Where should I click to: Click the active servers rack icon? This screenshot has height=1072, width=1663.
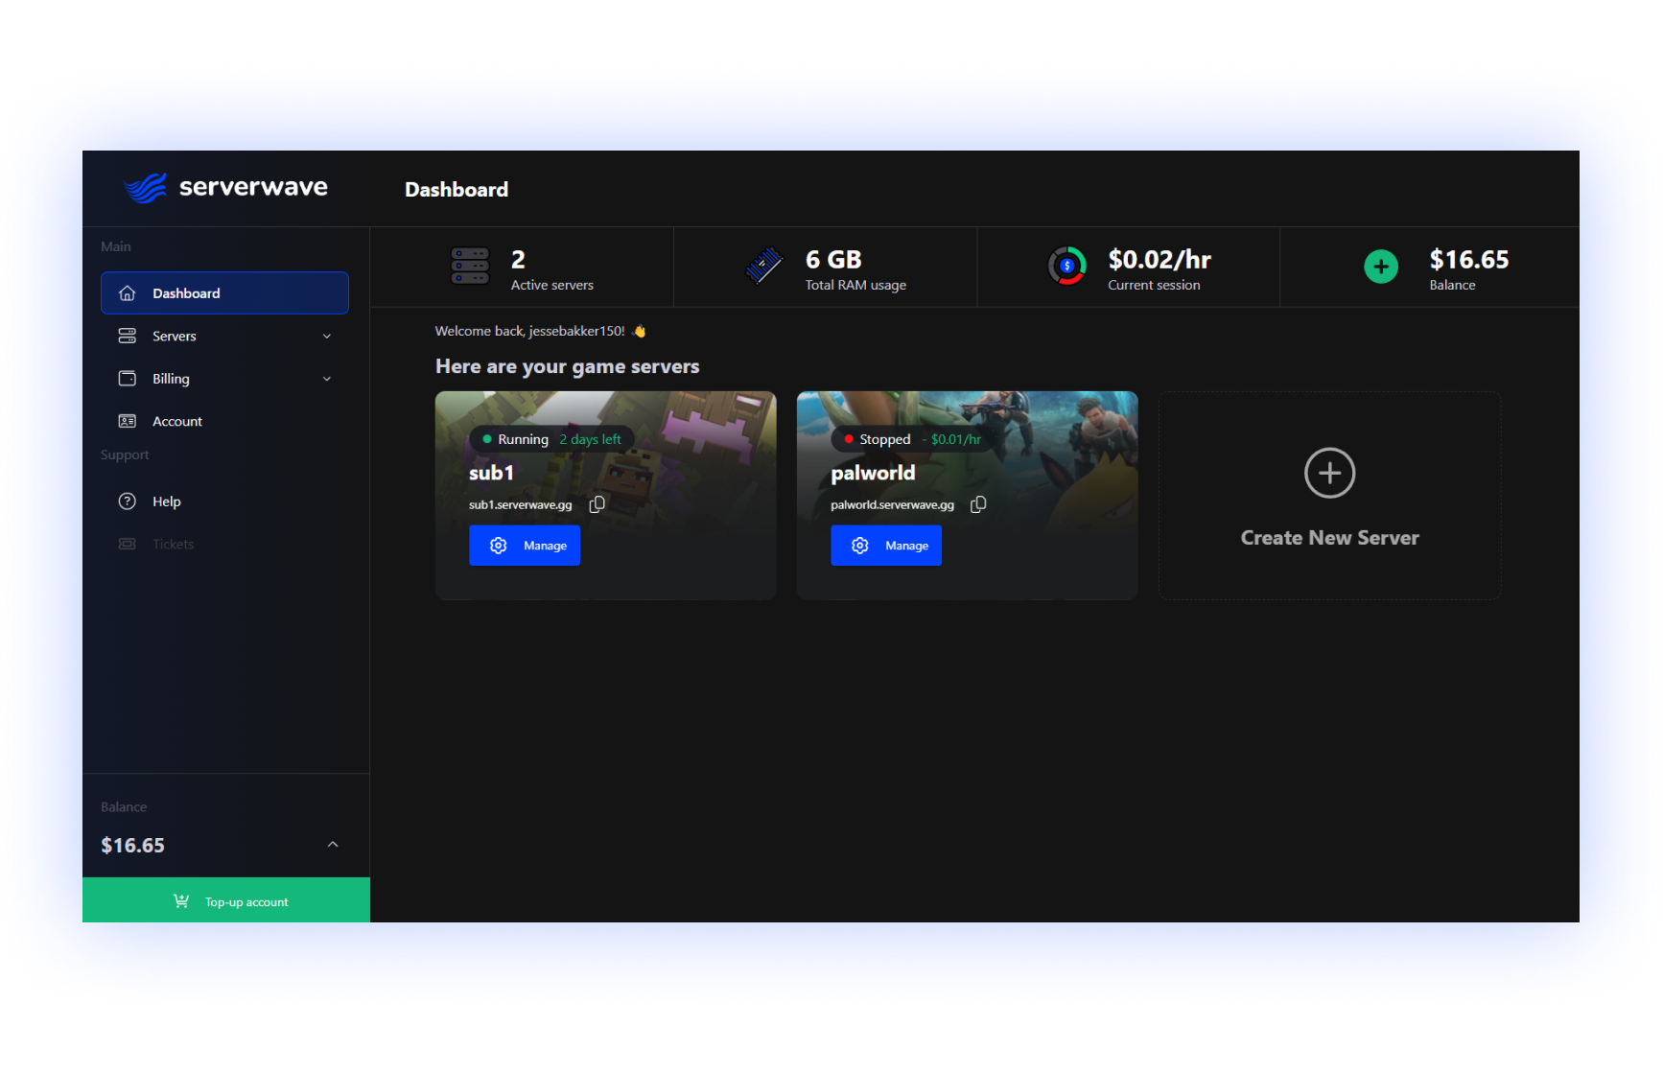469,267
